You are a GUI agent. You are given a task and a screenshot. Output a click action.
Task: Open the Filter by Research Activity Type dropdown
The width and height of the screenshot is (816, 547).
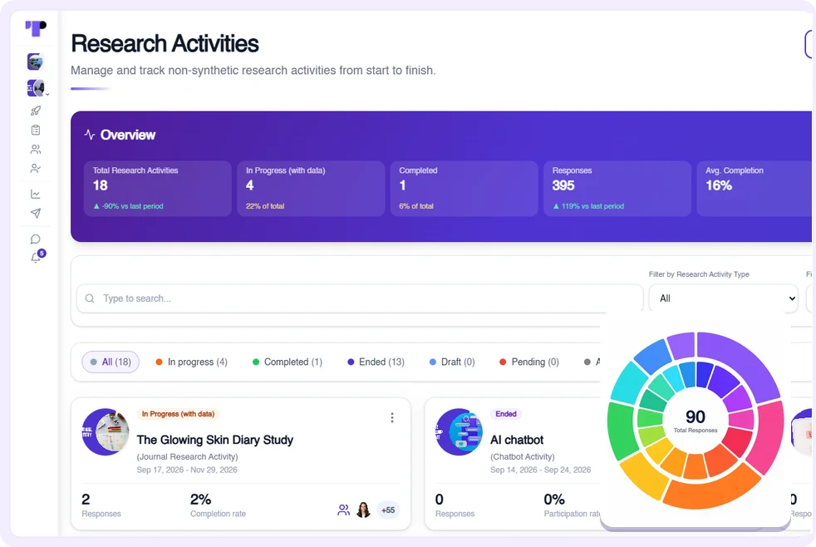[x=724, y=298]
